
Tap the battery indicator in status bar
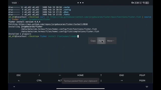pyautogui.click(x=147, y=3)
